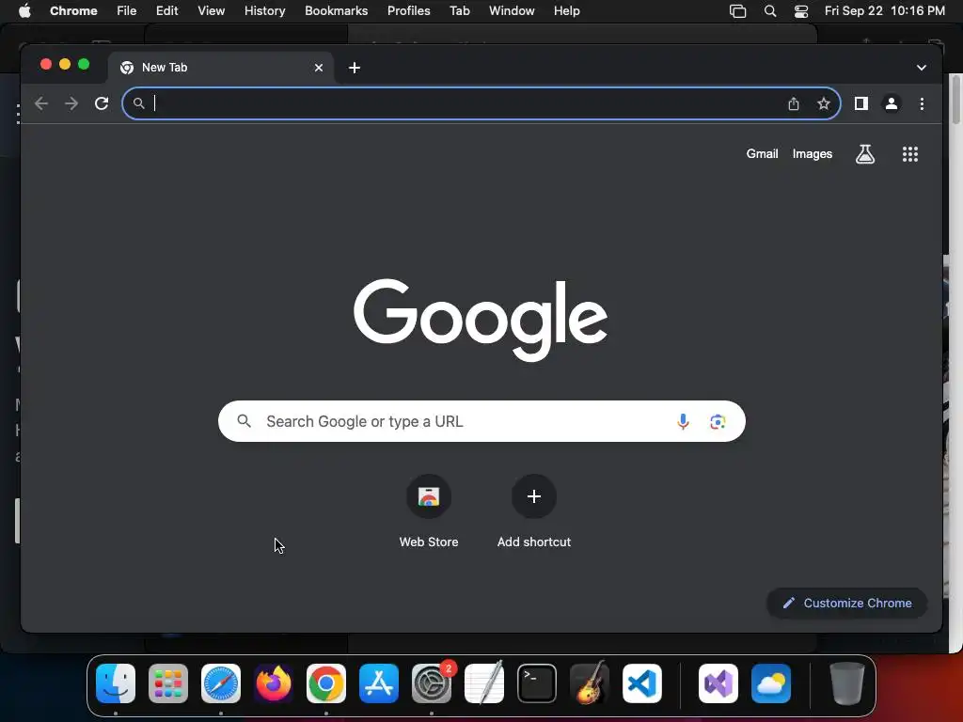Bookmark this tab with the star
Image resolution: width=963 pixels, height=722 pixels.
click(x=824, y=103)
